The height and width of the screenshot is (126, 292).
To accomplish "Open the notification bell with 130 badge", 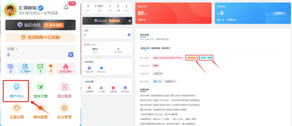I will (66, 7).
